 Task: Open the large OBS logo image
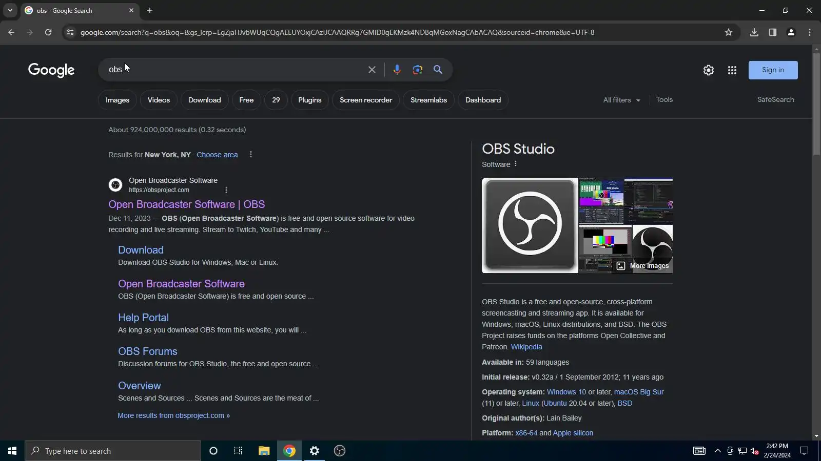point(530,225)
